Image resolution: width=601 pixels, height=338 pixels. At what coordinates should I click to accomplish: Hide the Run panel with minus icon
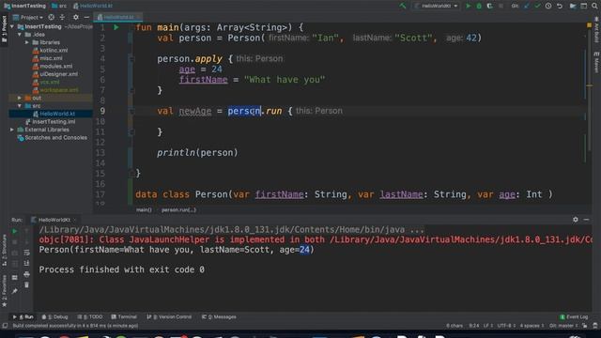pyautogui.click(x=586, y=220)
